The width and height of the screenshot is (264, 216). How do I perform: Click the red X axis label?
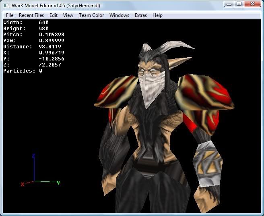(x=23, y=184)
